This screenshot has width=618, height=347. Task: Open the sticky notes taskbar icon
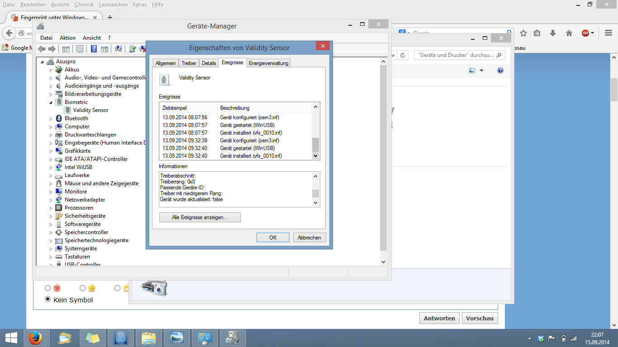tap(93, 338)
